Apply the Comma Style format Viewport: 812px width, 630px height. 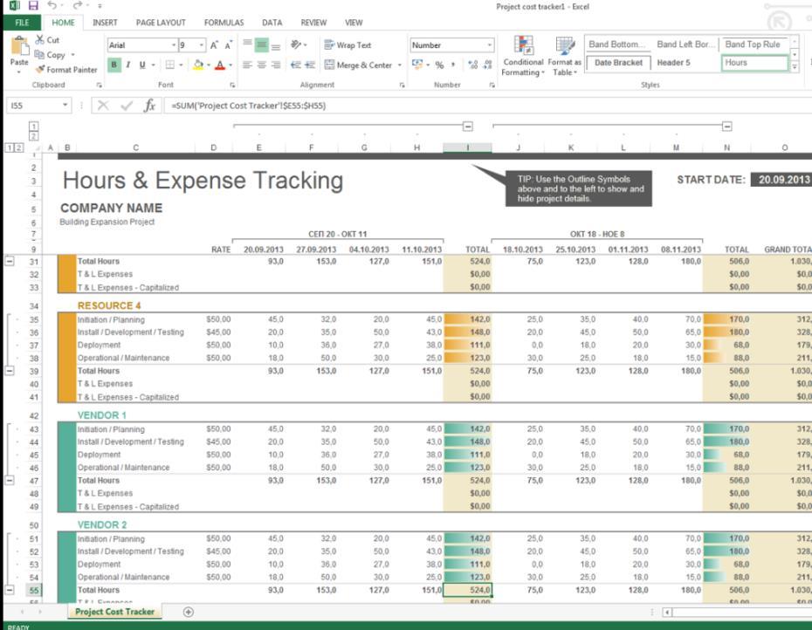click(x=454, y=65)
